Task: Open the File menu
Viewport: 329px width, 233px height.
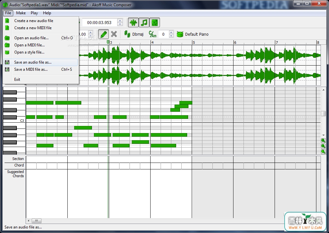Action: pos(8,13)
